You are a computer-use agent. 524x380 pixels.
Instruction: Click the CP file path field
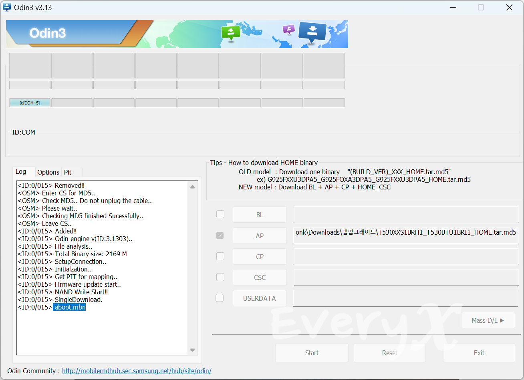click(406, 257)
